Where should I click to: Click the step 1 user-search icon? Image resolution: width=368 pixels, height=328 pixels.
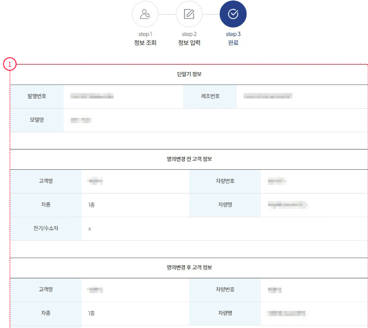point(145,14)
